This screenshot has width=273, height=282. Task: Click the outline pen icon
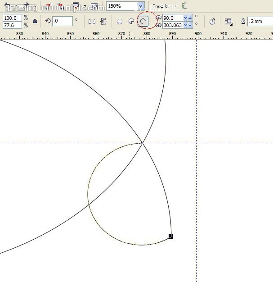coord(243,21)
